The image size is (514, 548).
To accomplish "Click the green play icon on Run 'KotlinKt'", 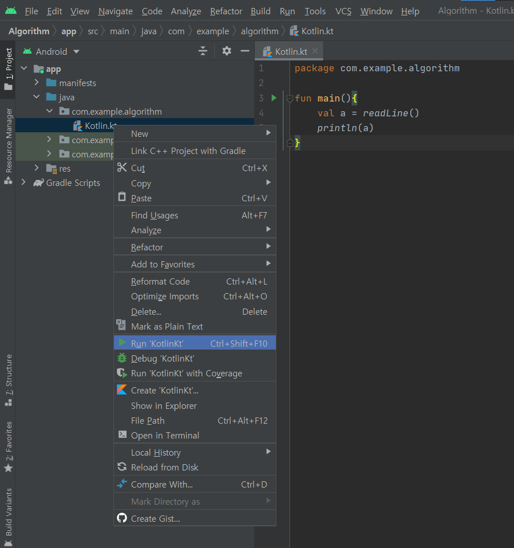I will click(x=122, y=343).
